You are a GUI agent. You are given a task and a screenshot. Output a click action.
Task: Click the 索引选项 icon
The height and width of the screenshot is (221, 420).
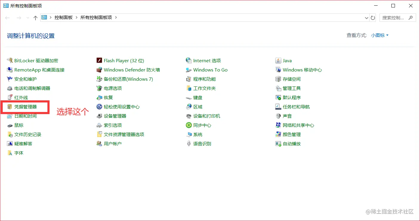[x=99, y=125]
